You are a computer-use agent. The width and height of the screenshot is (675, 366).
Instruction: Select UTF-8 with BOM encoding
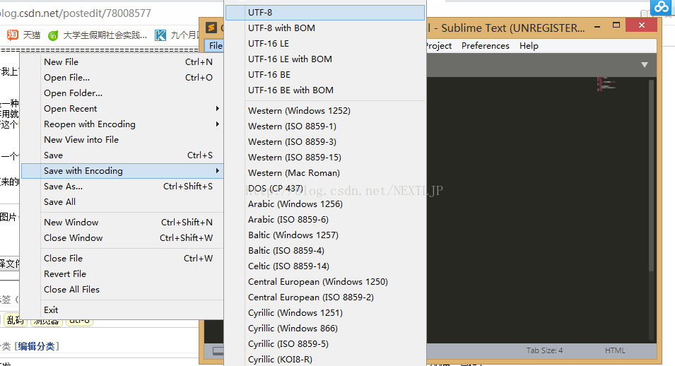tap(325, 28)
